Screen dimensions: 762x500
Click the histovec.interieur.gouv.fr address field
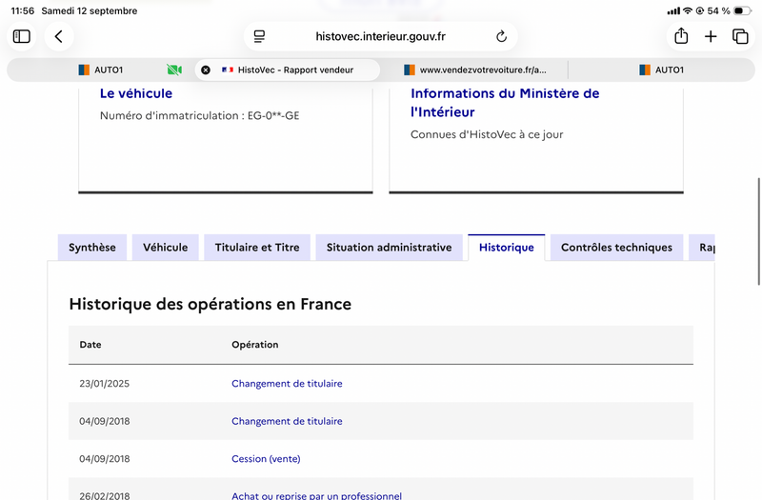380,36
